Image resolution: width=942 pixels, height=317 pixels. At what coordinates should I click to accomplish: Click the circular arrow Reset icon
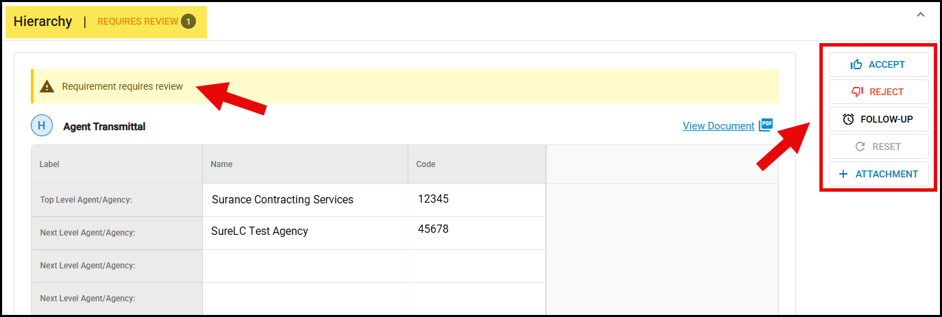pyautogui.click(x=860, y=147)
